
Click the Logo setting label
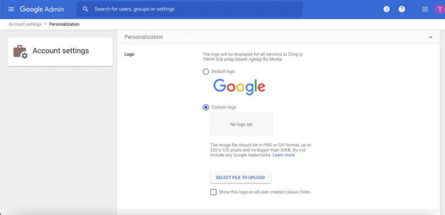click(129, 54)
